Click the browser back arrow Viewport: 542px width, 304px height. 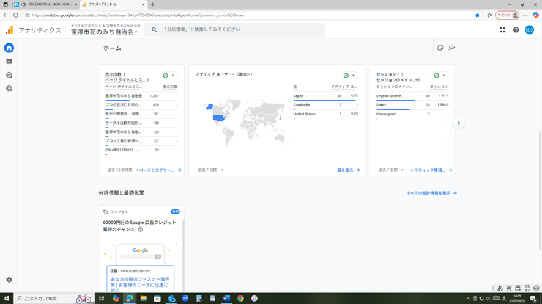coord(5,15)
